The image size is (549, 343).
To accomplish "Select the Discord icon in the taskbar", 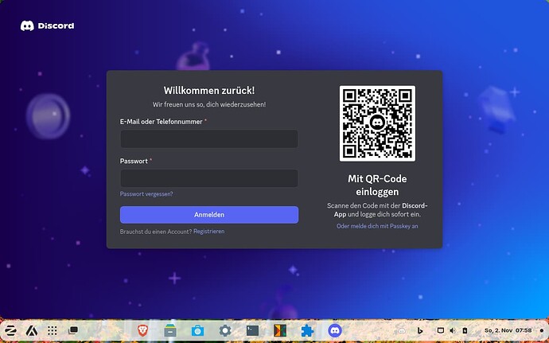I will [334, 329].
